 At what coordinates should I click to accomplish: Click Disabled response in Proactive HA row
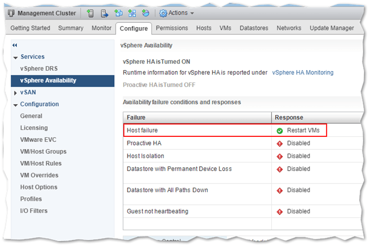[298, 143]
